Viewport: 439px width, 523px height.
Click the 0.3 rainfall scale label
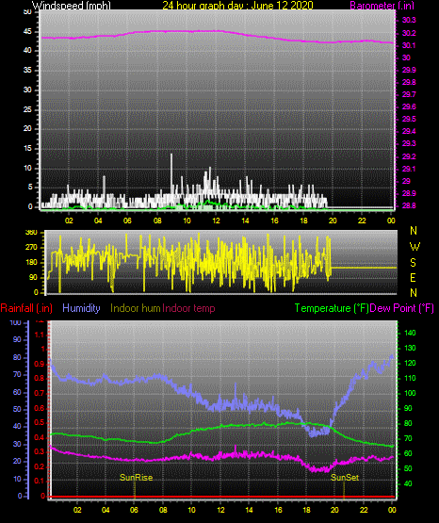40,451
